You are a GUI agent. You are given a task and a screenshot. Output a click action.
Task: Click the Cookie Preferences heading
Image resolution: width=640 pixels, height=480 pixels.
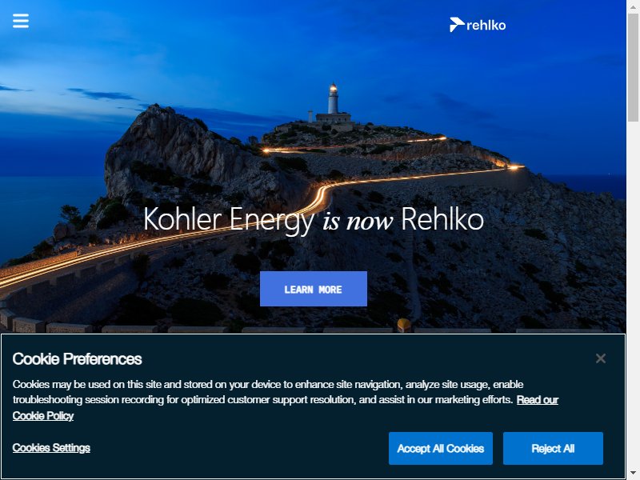click(77, 358)
